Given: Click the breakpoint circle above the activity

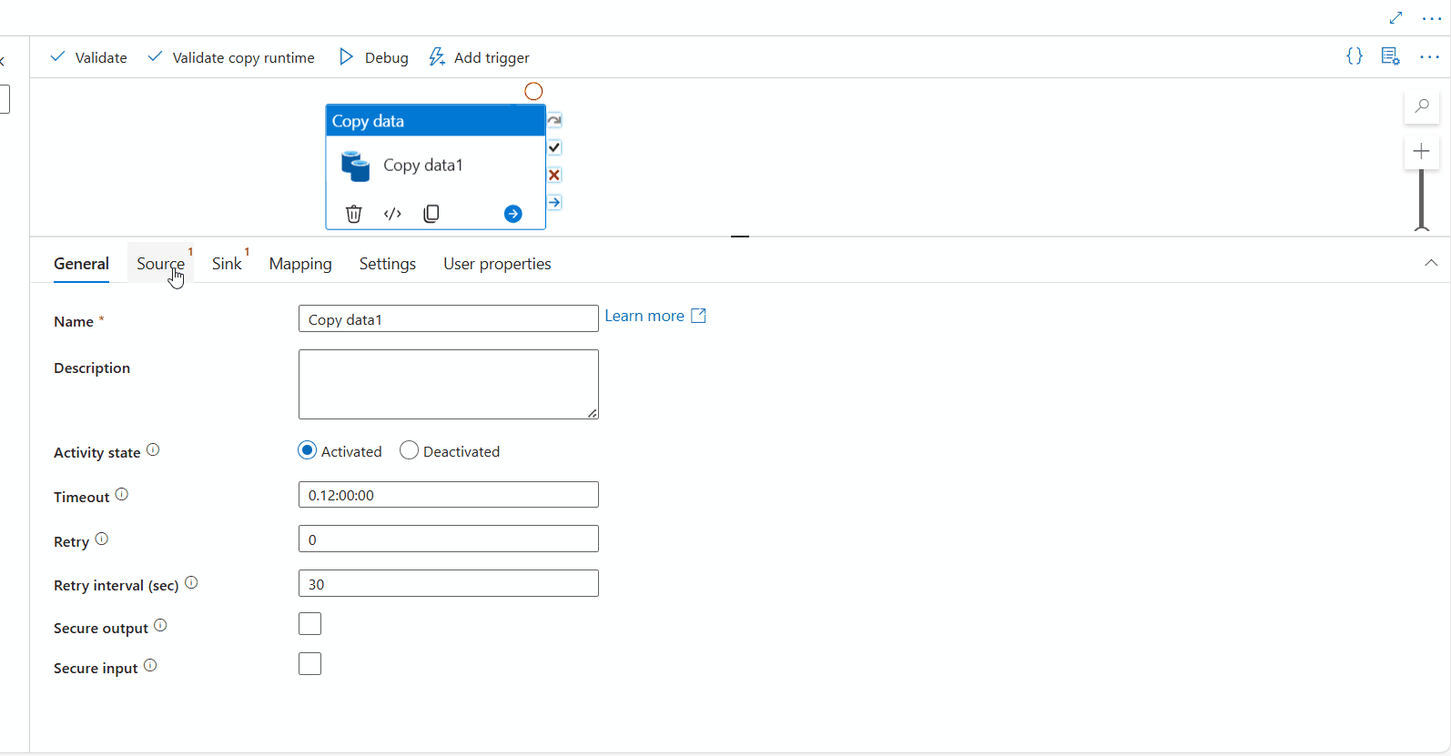Looking at the screenshot, I should click(534, 91).
